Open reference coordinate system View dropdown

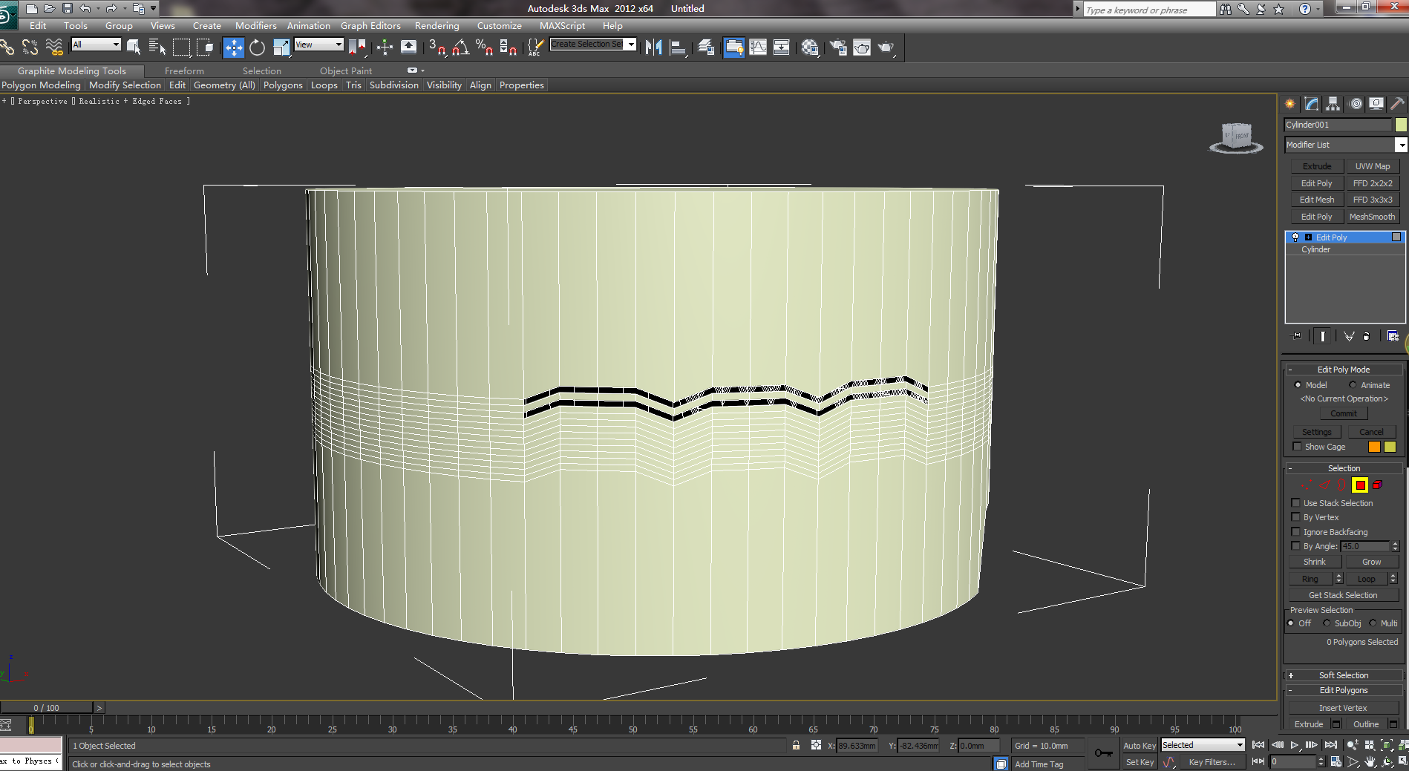(x=318, y=45)
